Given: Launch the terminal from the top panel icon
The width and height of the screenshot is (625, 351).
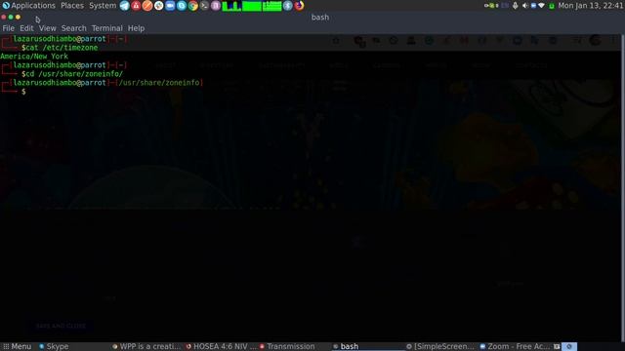Looking at the screenshot, I should click(204, 6).
